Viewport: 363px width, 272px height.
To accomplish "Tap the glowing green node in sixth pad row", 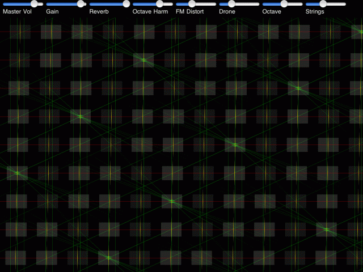I will tap(17, 172).
